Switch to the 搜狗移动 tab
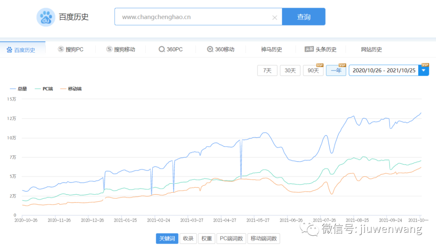Screen dimensions: 436x249 click(121, 50)
